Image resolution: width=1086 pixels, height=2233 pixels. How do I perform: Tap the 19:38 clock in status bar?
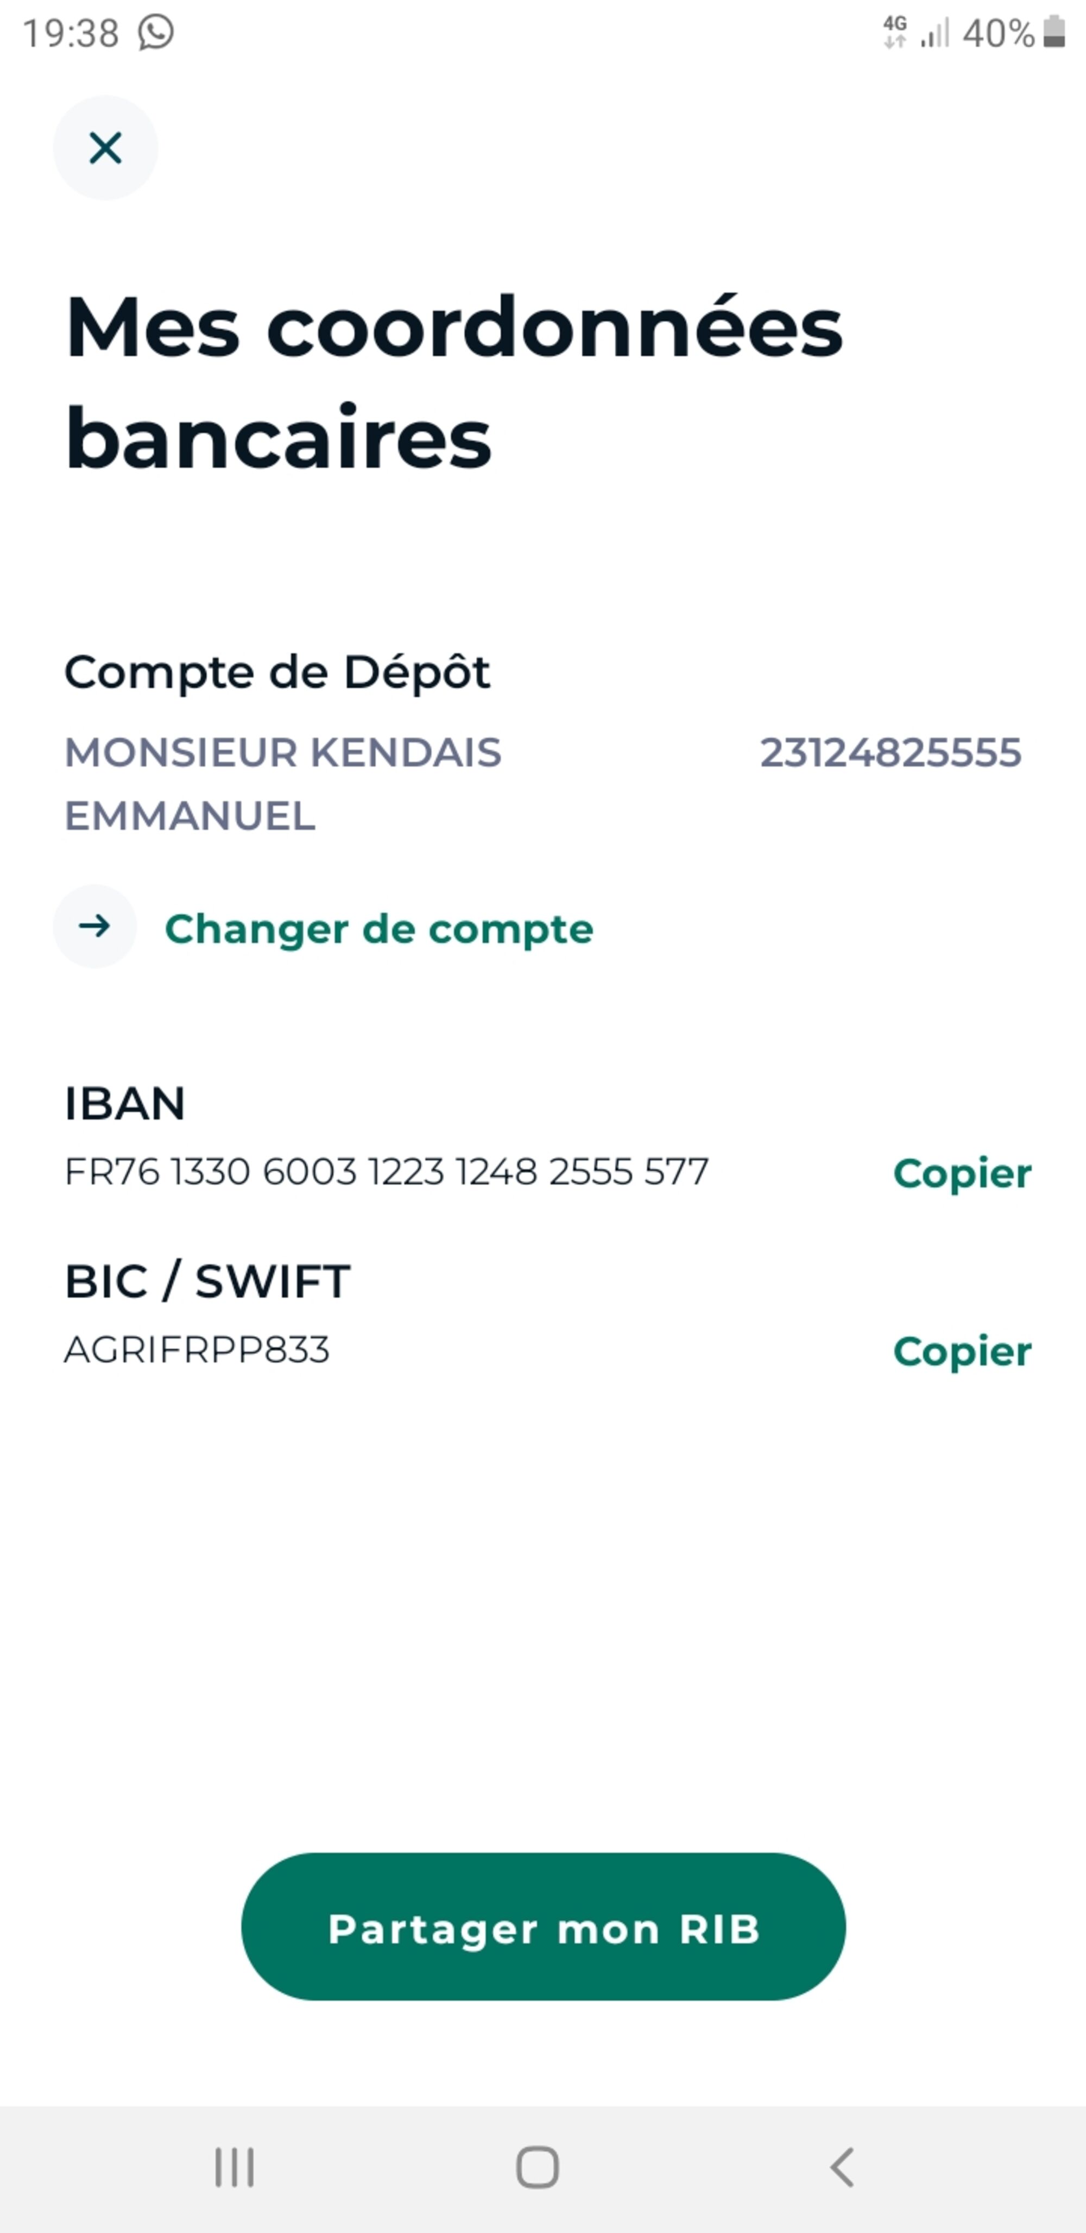pyautogui.click(x=70, y=34)
